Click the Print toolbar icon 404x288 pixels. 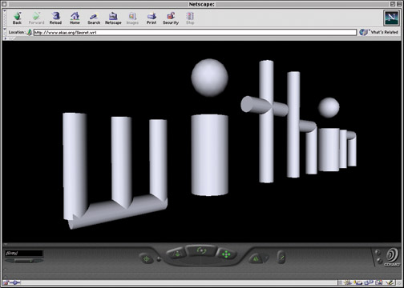pyautogui.click(x=151, y=18)
